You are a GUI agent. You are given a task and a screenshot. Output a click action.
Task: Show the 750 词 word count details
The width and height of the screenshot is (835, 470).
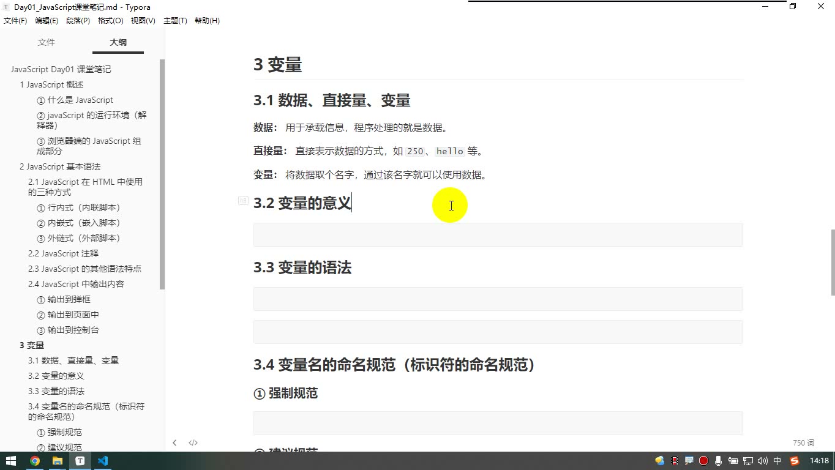tap(803, 442)
